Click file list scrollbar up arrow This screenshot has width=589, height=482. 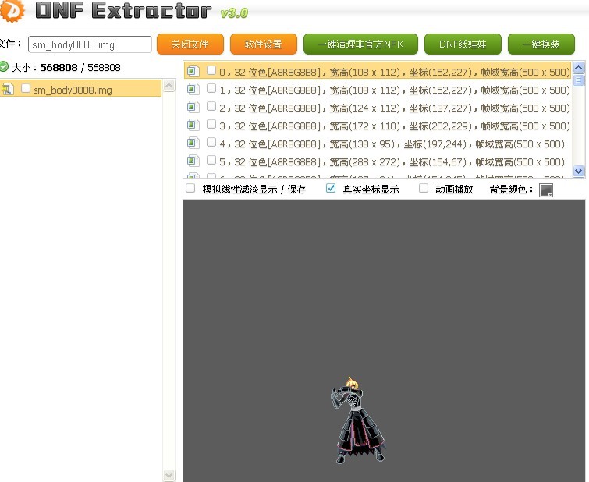pyautogui.click(x=169, y=86)
